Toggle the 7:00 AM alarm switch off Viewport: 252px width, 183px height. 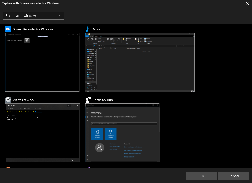(39, 117)
